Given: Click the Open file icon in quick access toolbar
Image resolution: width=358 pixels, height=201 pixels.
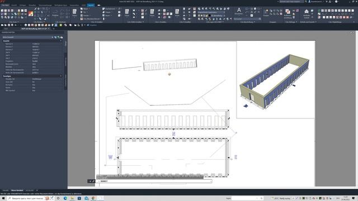Looking at the screenshot, I should pos(6,25).
